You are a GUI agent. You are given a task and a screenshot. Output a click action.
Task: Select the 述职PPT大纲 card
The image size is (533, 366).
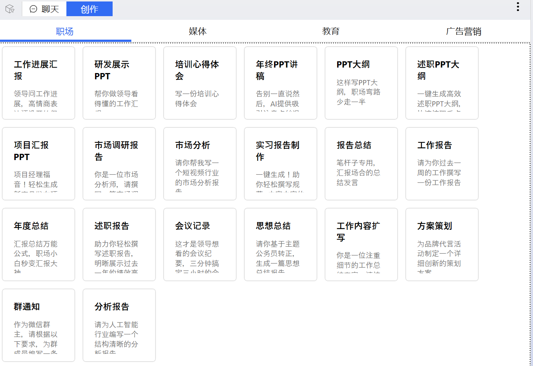coord(442,83)
